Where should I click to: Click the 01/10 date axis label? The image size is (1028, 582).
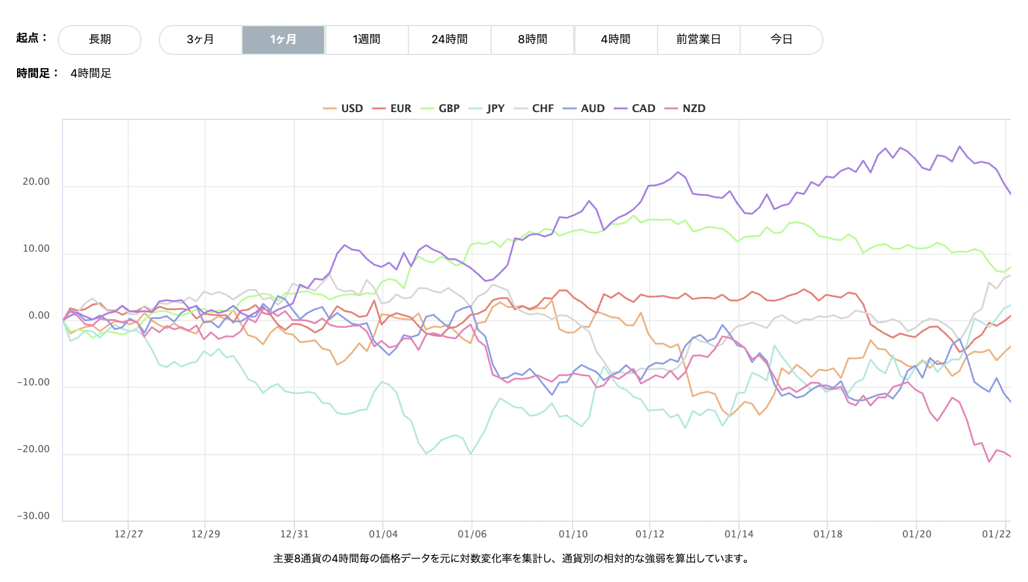coord(573,534)
